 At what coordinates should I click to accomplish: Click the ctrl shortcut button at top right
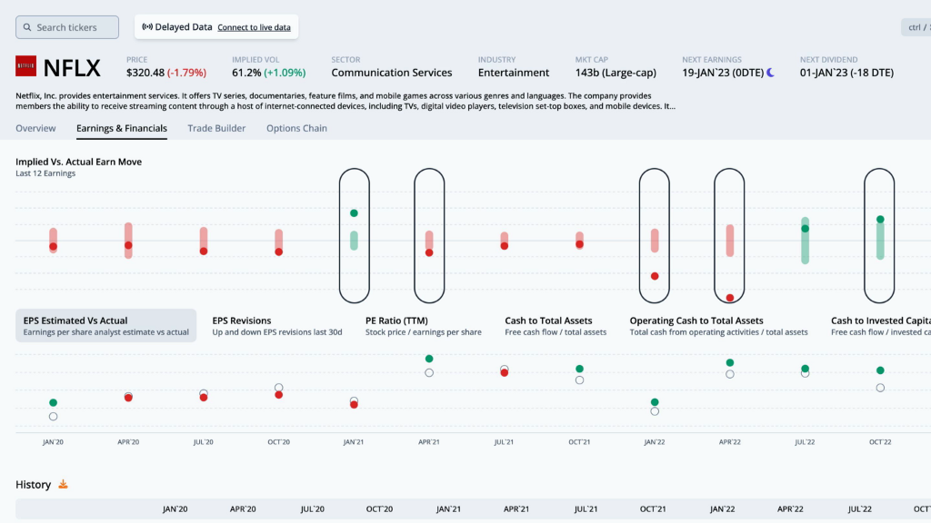coord(915,27)
